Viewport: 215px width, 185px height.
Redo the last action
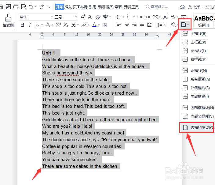pyautogui.click(x=42, y=7)
